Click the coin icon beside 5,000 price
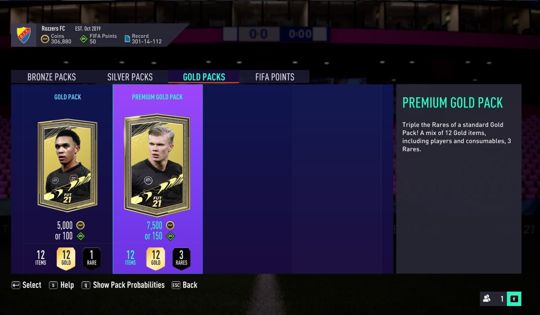The width and height of the screenshot is (540, 315). tap(81, 225)
